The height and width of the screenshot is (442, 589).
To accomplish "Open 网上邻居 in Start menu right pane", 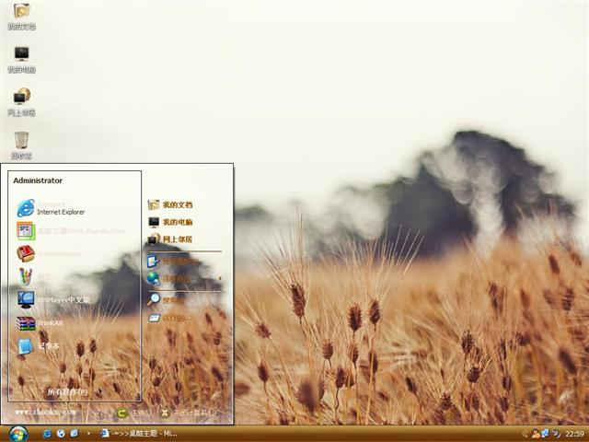I will coord(170,239).
